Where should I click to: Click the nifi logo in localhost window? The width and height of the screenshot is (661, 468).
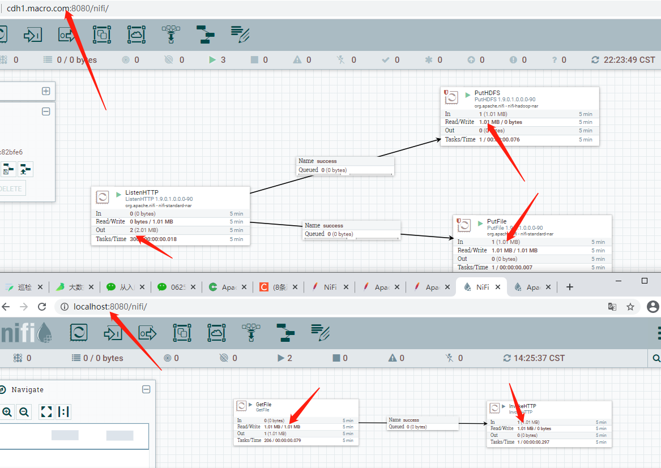[26, 333]
